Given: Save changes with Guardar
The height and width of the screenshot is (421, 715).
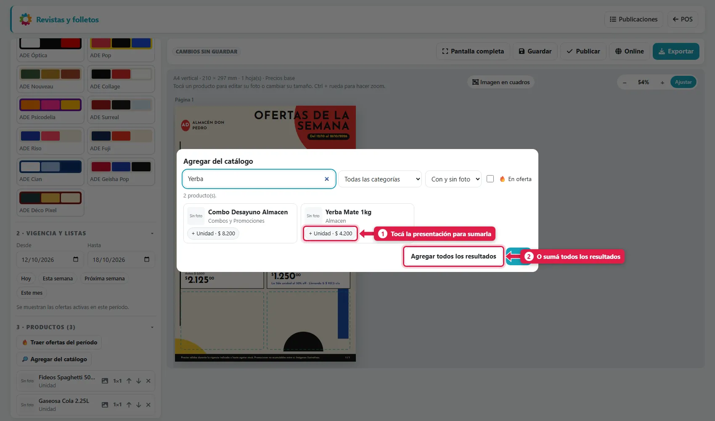Looking at the screenshot, I should tap(535, 51).
